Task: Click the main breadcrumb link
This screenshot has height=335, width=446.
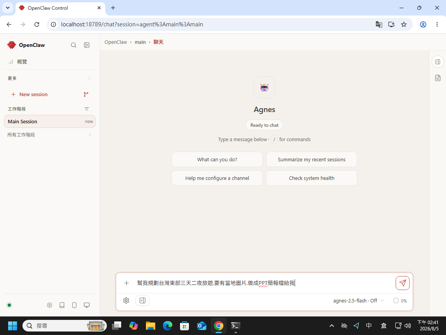Action: [140, 42]
